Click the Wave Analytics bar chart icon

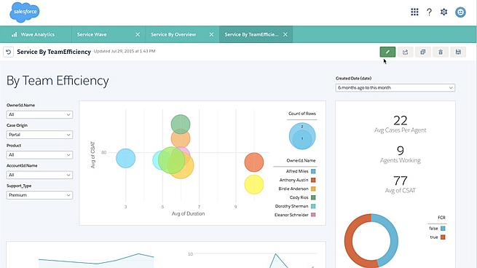click(x=14, y=34)
